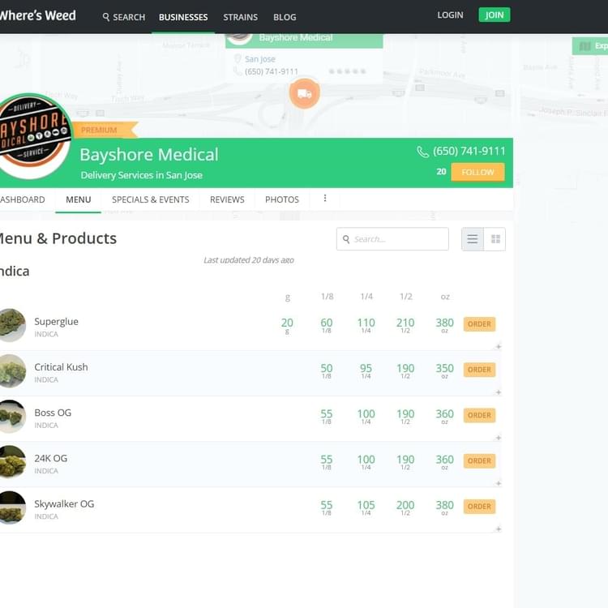Screen dimensions: 608x608
Task: Expand the Critical Kush row details
Action: [x=498, y=392]
